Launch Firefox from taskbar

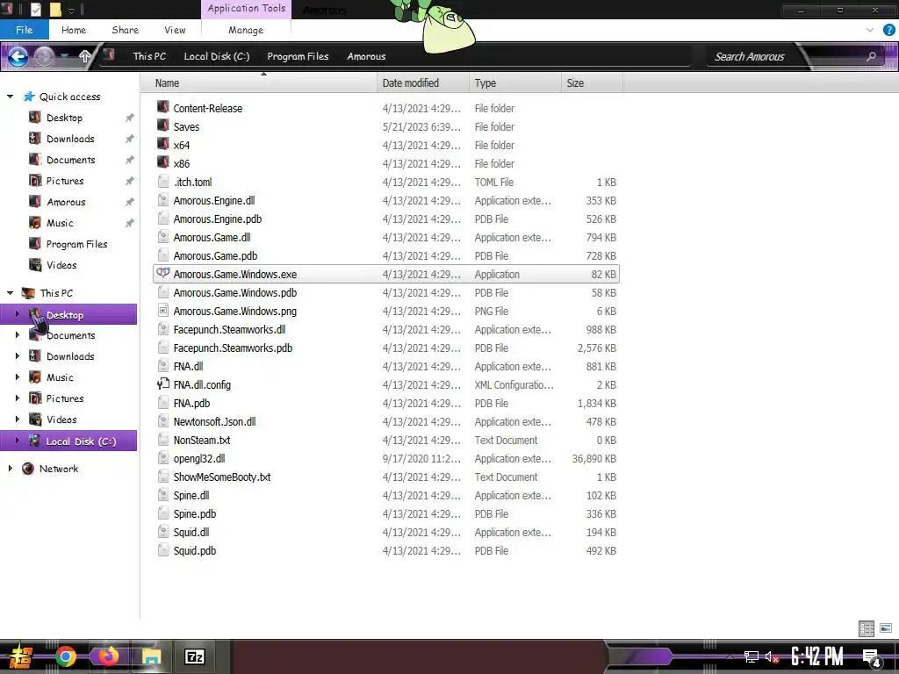click(108, 656)
